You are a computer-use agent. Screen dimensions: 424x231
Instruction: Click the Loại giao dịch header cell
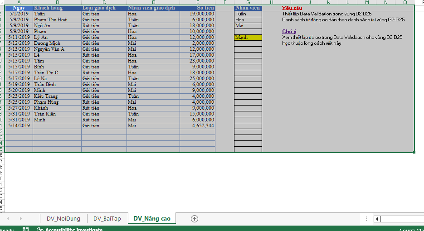point(104,8)
